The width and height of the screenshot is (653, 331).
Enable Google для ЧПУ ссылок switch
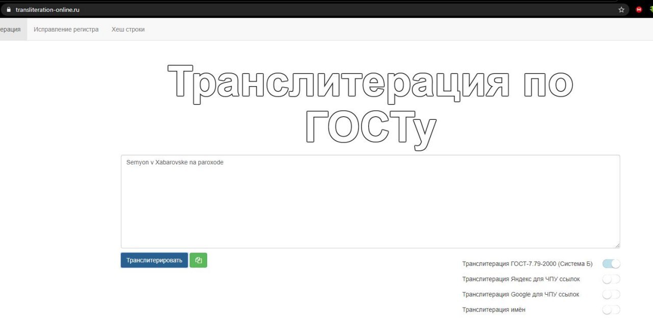coord(611,294)
